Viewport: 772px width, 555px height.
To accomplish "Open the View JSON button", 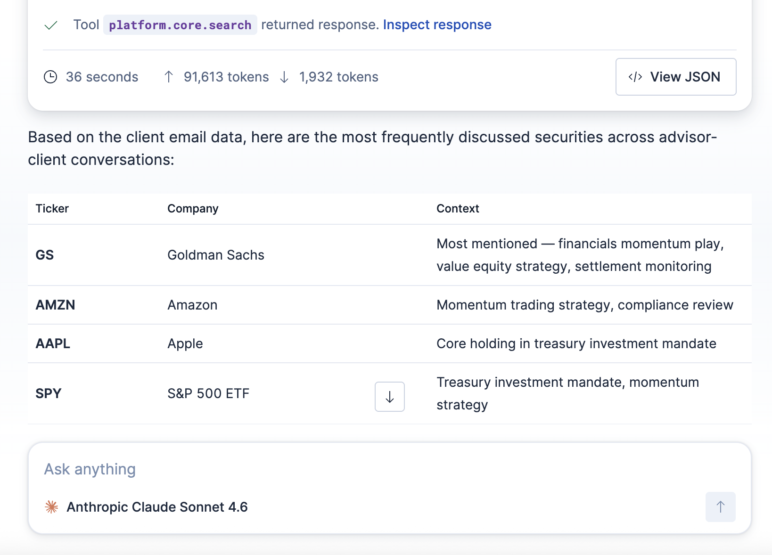I will click(x=676, y=77).
